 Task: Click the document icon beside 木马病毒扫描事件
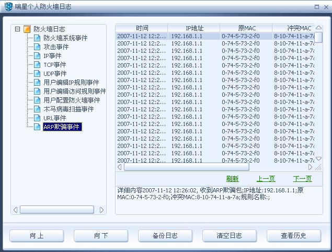click(37, 109)
